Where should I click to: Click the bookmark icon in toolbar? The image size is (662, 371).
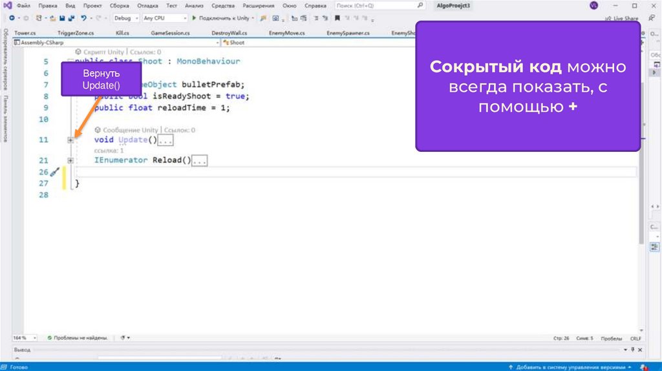(x=337, y=18)
